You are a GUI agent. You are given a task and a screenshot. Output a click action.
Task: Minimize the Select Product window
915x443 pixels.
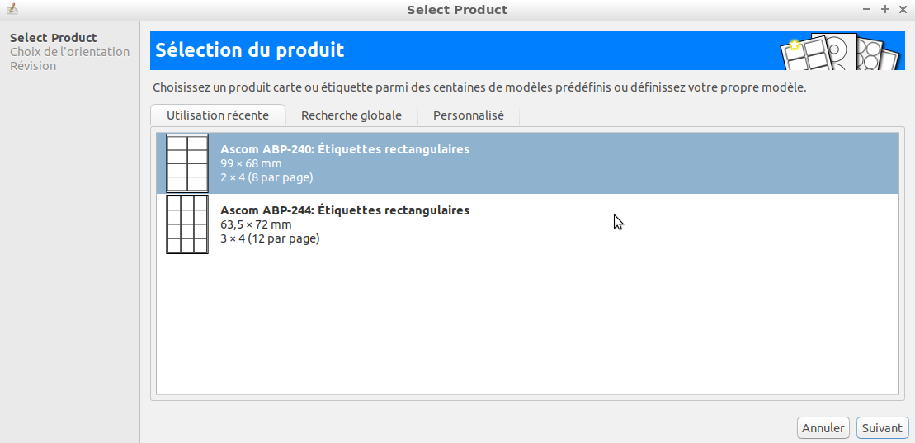coord(866,9)
